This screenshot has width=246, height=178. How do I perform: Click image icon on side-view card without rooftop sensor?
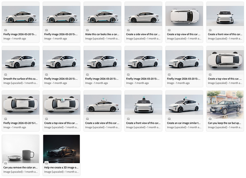128,30
